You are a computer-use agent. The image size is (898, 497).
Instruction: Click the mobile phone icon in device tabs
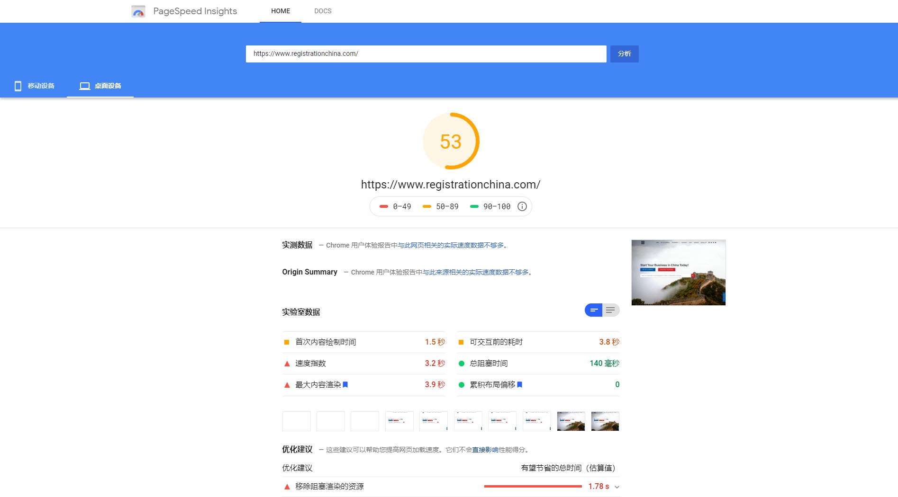pos(18,86)
